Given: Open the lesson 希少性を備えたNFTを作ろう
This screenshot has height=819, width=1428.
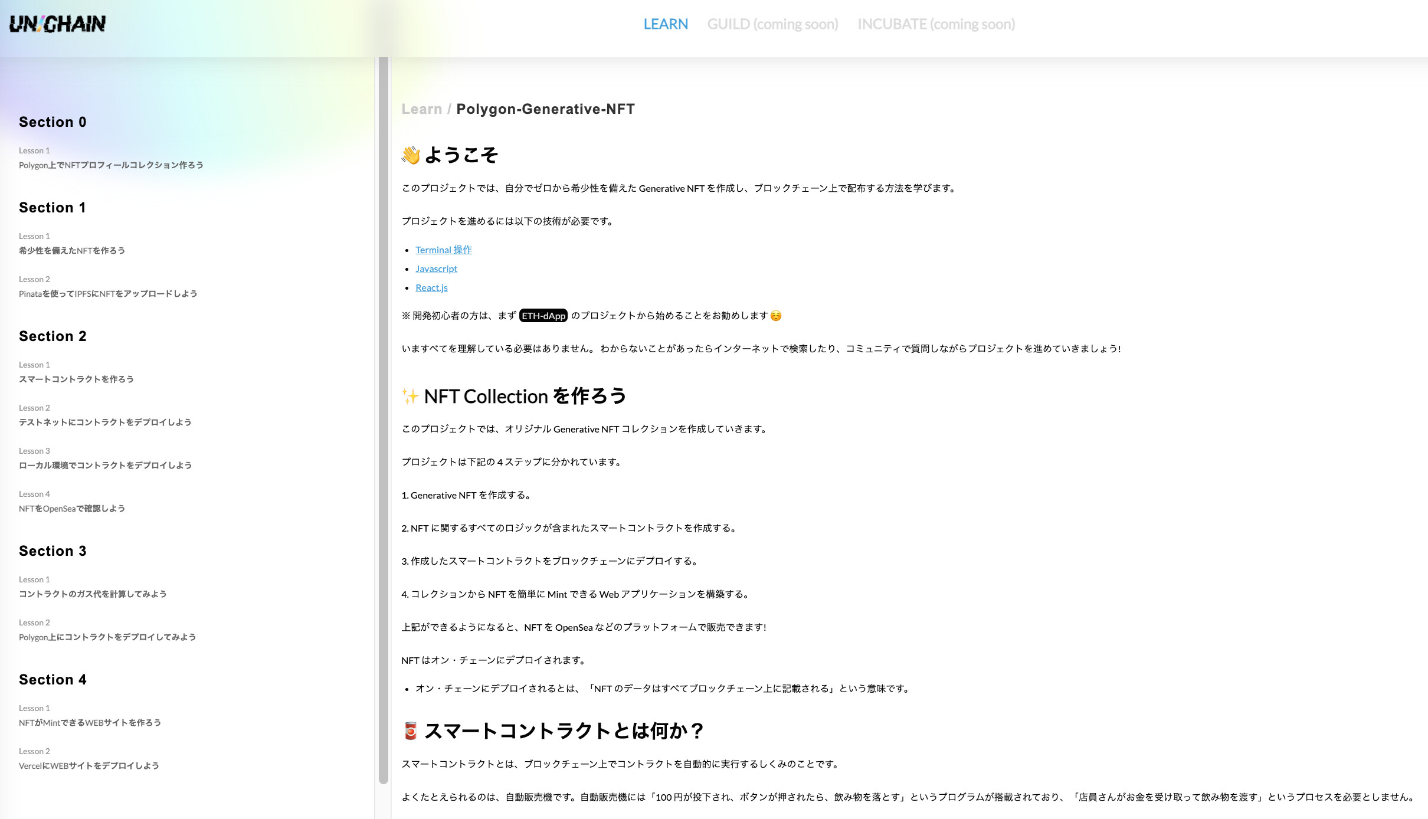Looking at the screenshot, I should tap(72, 250).
